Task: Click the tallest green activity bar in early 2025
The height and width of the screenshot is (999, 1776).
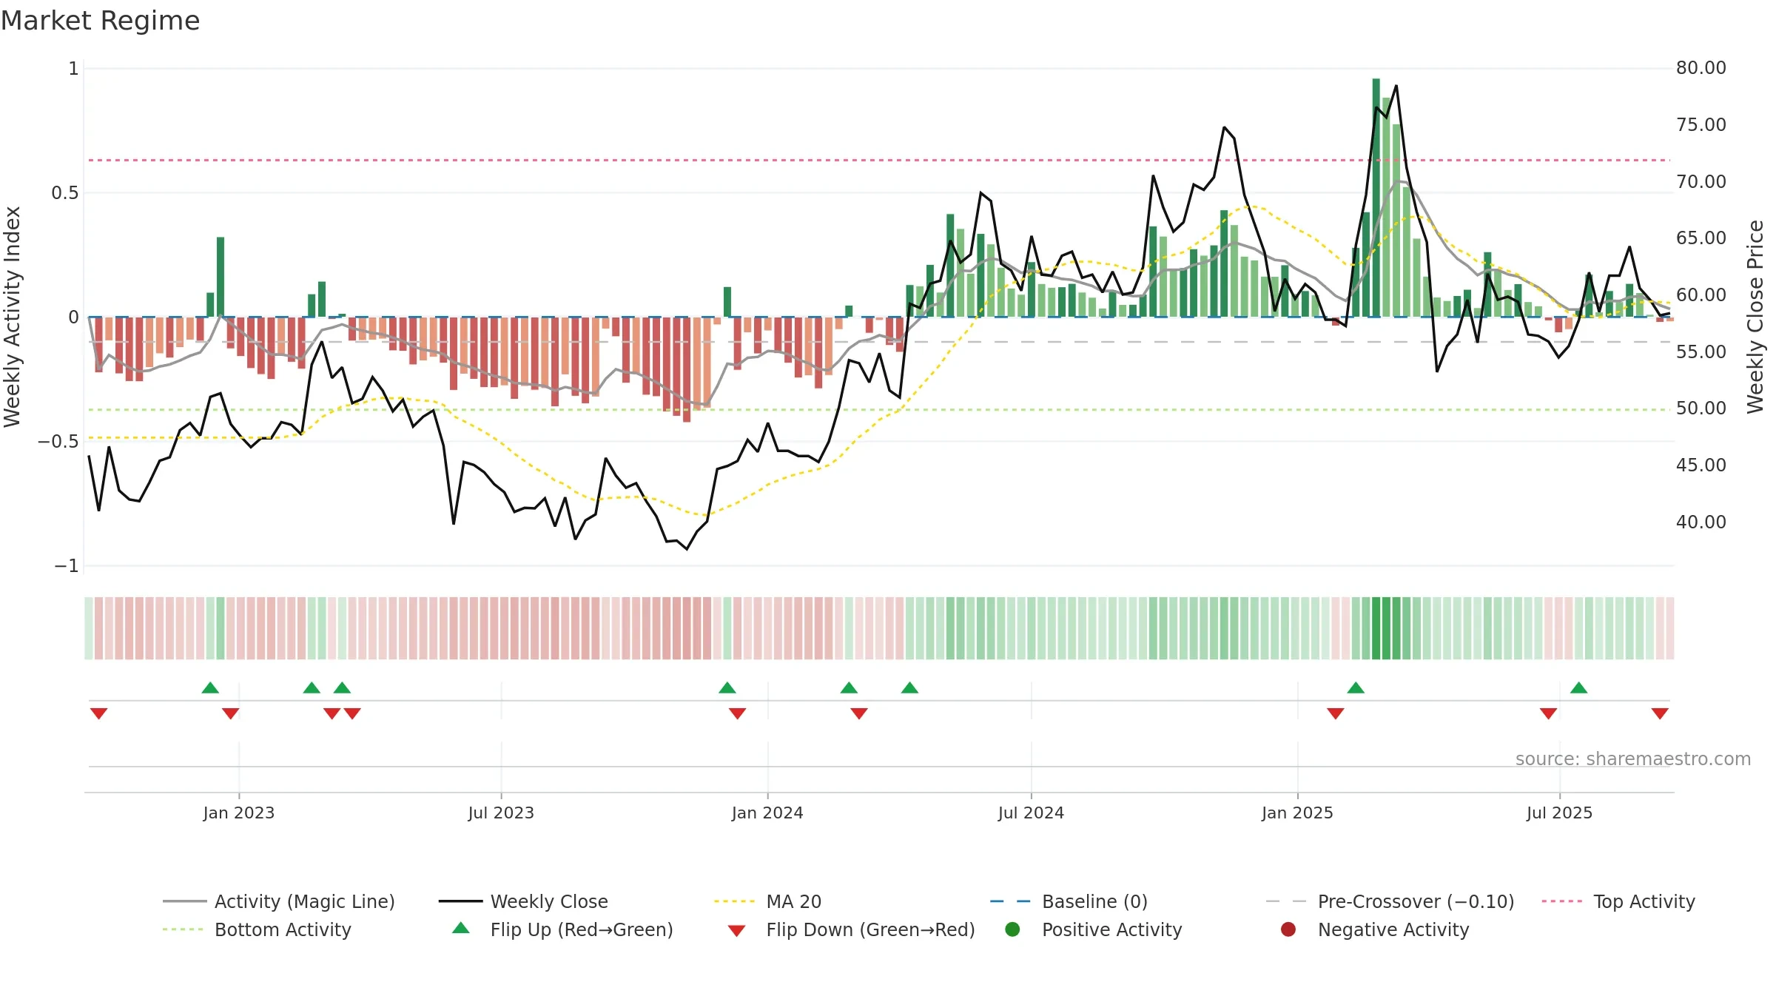Action: tap(1376, 198)
